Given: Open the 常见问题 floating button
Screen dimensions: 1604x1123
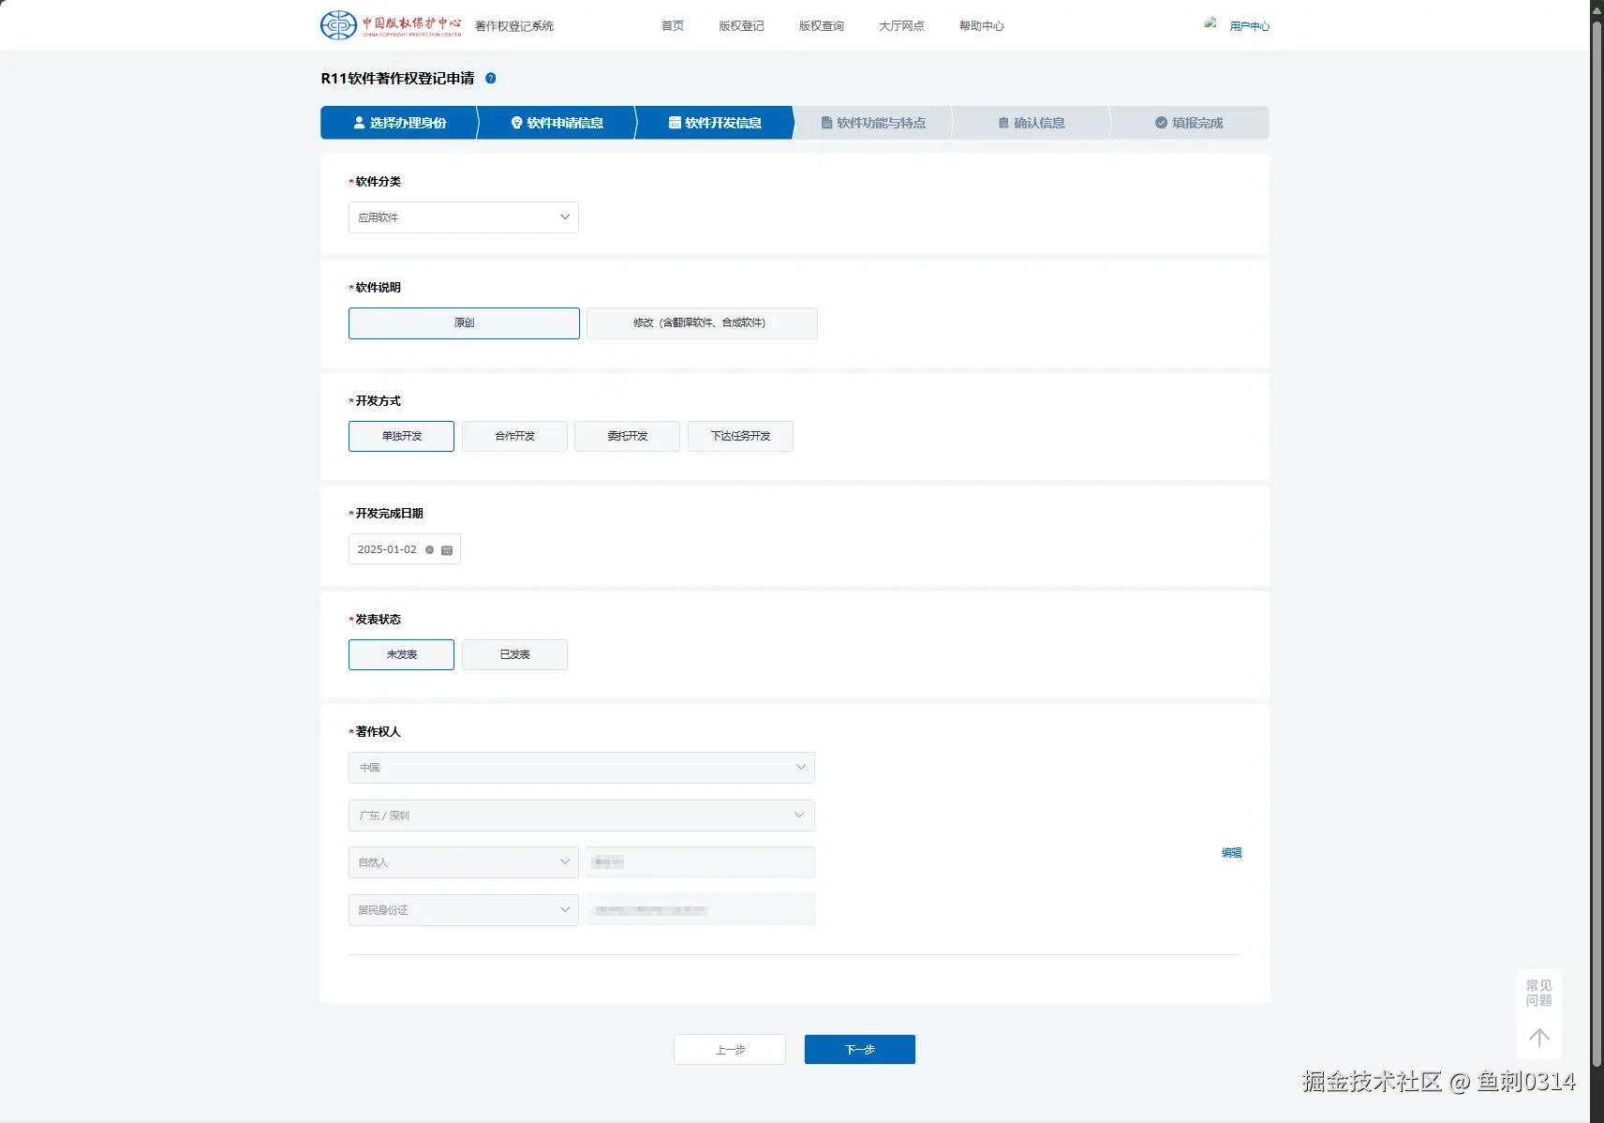Looking at the screenshot, I should tap(1538, 994).
